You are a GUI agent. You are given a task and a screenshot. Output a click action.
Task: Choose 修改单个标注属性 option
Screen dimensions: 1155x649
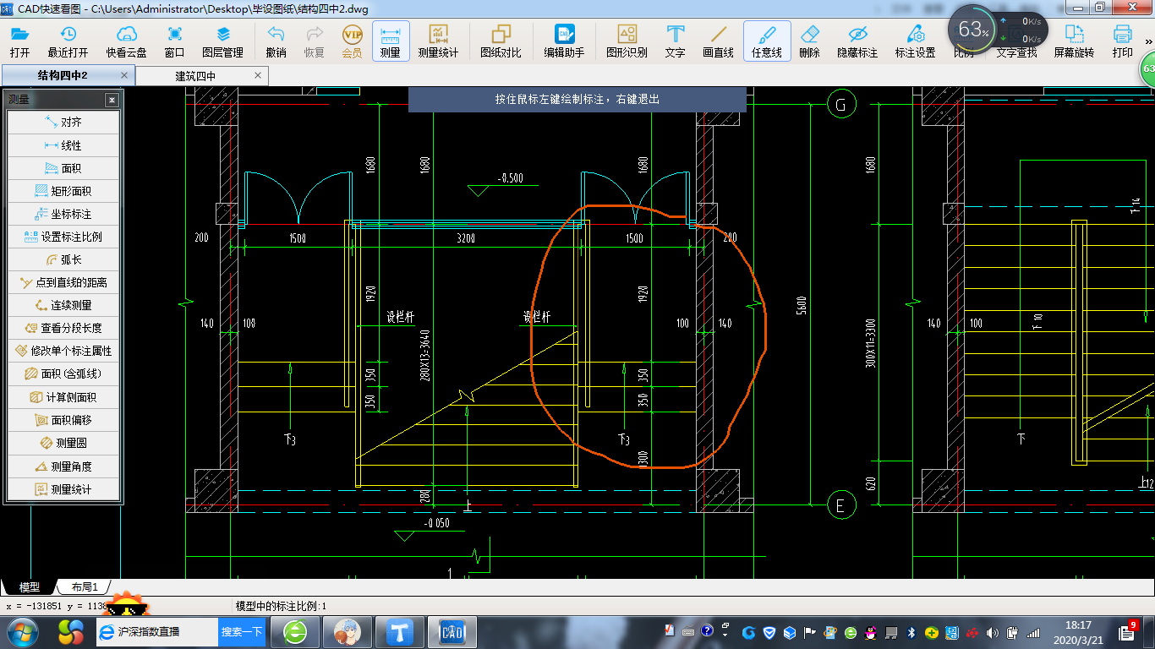(63, 351)
